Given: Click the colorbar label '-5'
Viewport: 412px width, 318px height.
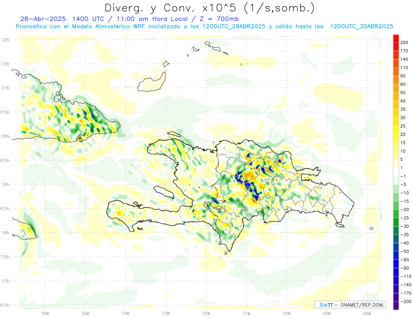Looking at the screenshot, I should [x=404, y=185].
